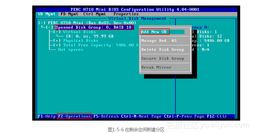Screen dimensions: 253x133
Task: Open the Ctrl Mgmt tab
Action: [x=95, y=14]
